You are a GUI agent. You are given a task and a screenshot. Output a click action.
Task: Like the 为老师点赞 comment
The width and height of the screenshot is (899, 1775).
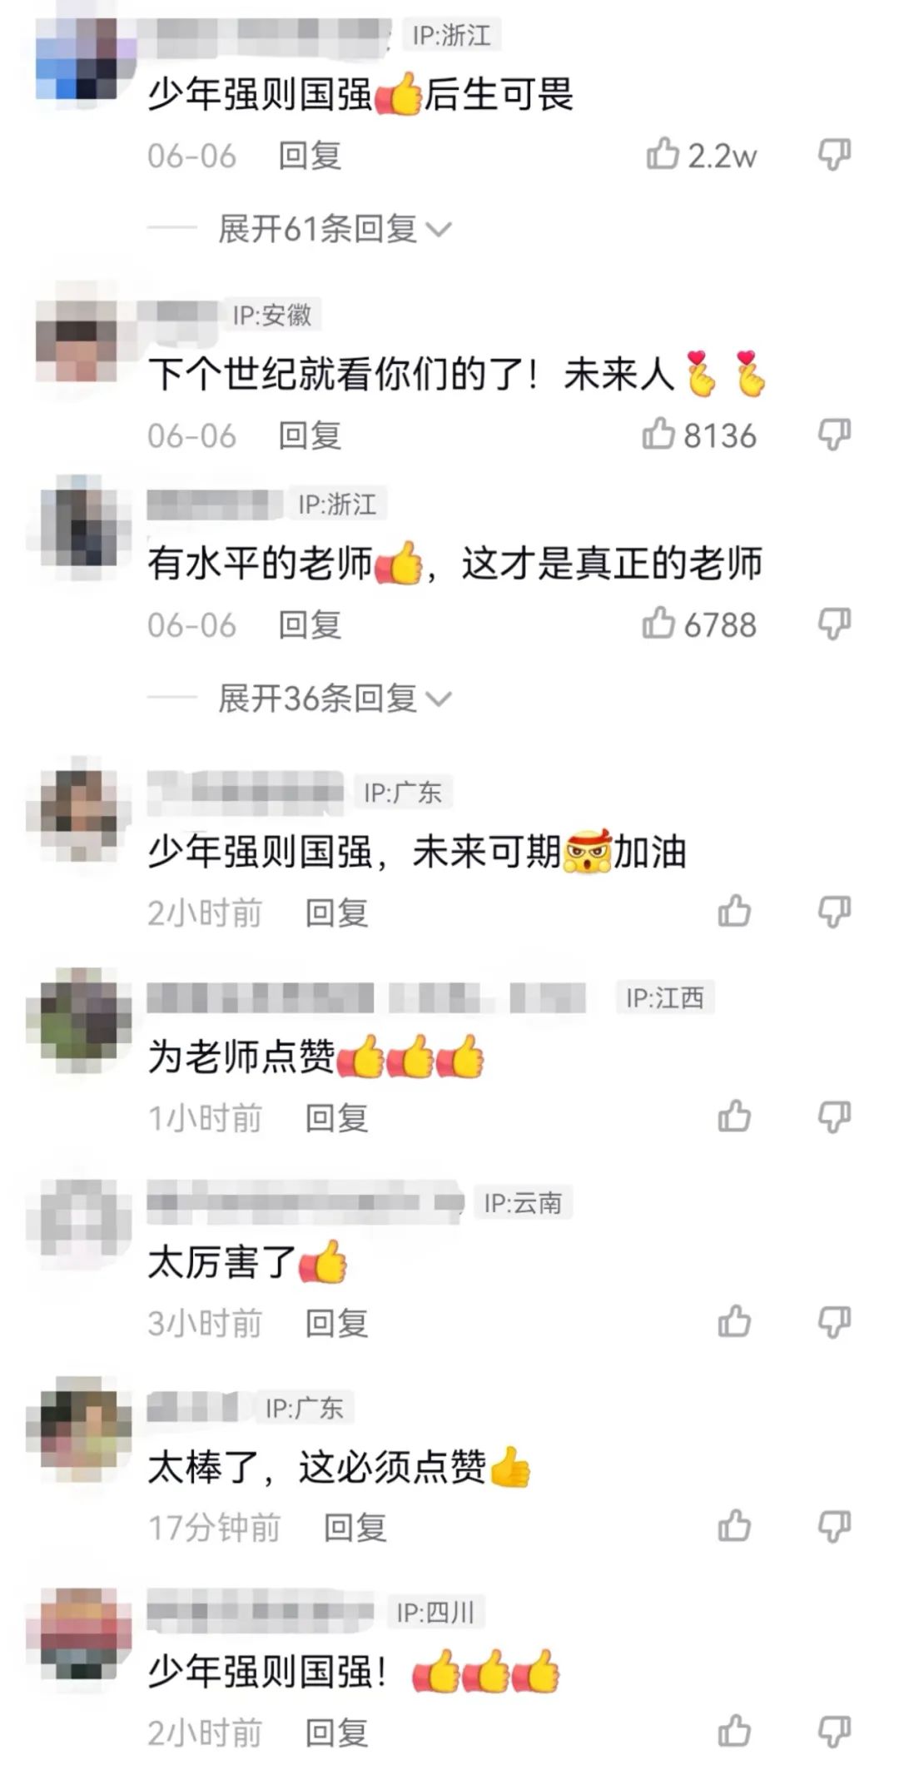[734, 1116]
